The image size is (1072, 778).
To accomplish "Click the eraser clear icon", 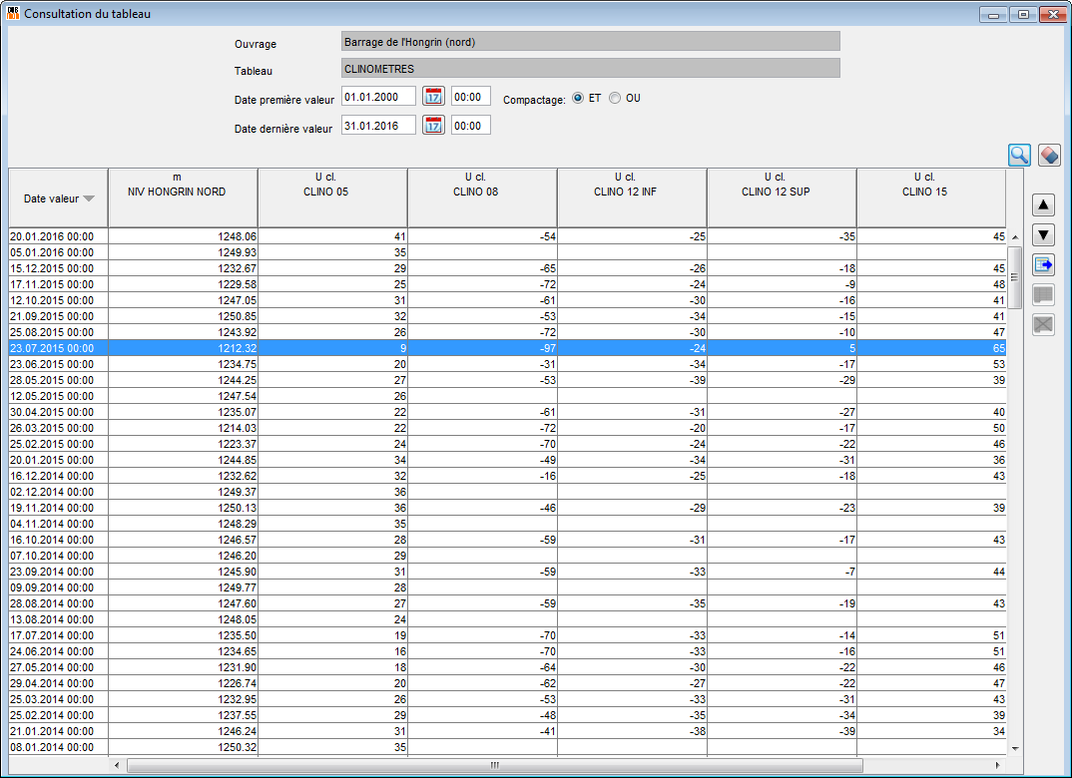I will [1048, 155].
